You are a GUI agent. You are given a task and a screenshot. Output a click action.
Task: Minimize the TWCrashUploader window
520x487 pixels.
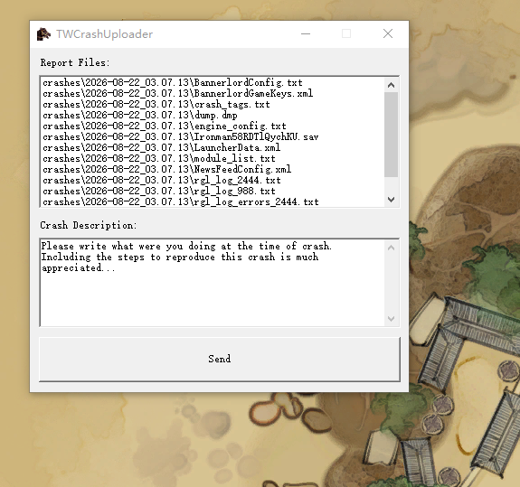[x=306, y=33]
